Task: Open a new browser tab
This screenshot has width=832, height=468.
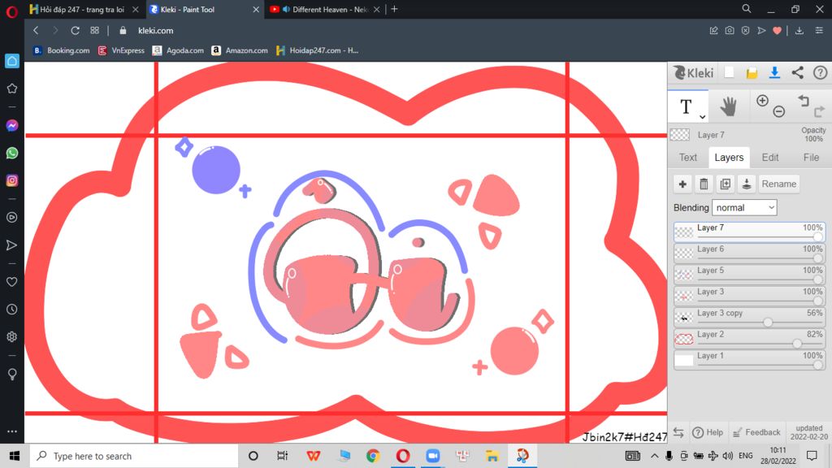Action: (x=394, y=9)
